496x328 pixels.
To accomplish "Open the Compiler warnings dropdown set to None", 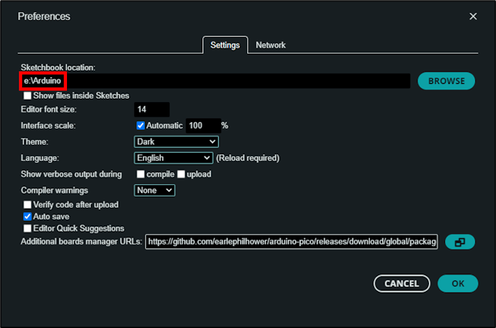I will pyautogui.click(x=154, y=190).
